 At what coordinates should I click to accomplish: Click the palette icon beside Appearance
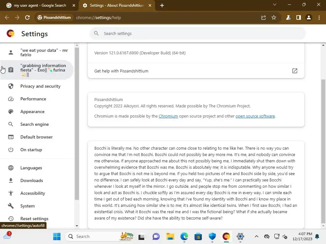click(11, 112)
